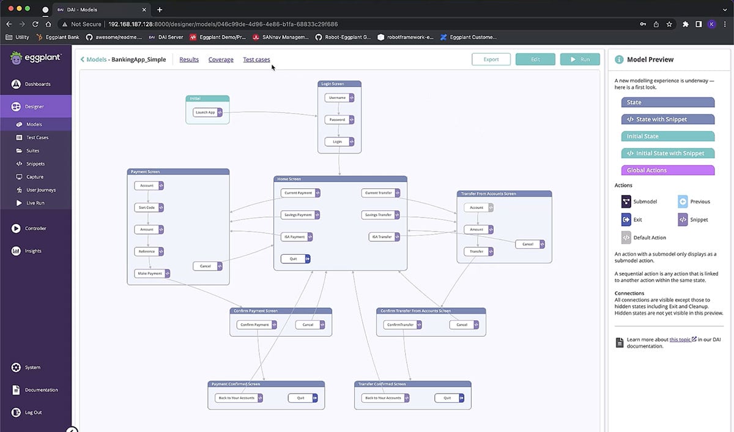
Task: Select the Exit action icon
Action: pyautogui.click(x=626, y=219)
